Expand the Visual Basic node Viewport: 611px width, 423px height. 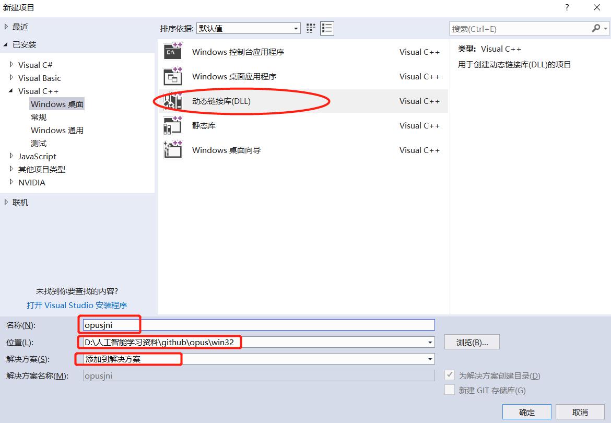click(11, 77)
